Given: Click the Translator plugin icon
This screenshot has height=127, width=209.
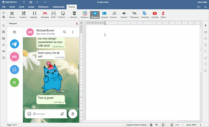Looking at the screenshot, I should 145,15.
